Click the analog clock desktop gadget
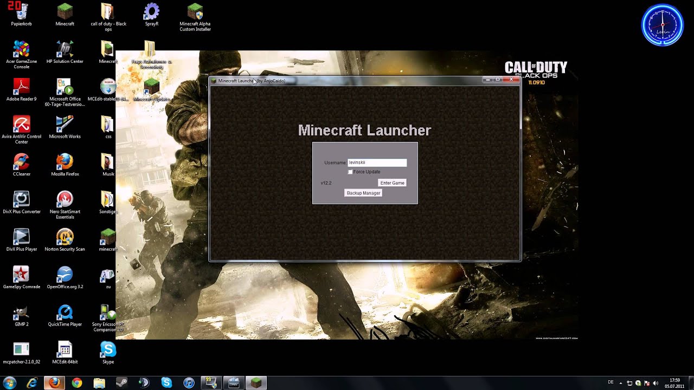The height and width of the screenshot is (390, 694). [x=663, y=25]
